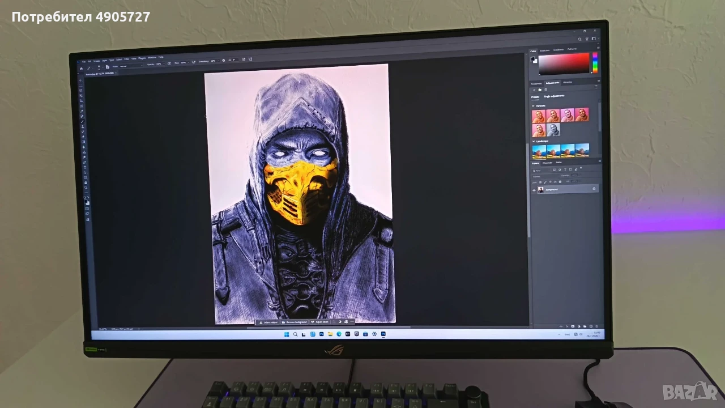Click the foreground/background color icon in Color panel
725x408 pixels.
pos(534,59)
